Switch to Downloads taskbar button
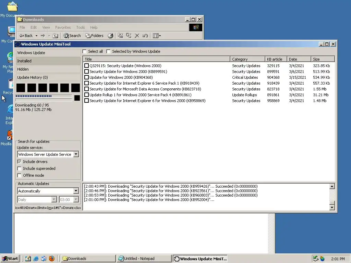Viewport: 351px width, 263px height. [x=88, y=259]
